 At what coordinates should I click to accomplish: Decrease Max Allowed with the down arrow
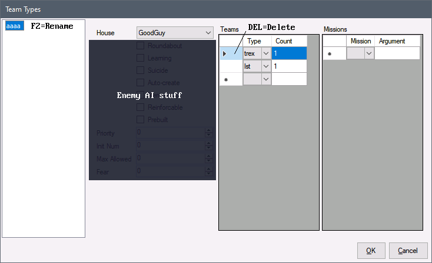pos(209,161)
